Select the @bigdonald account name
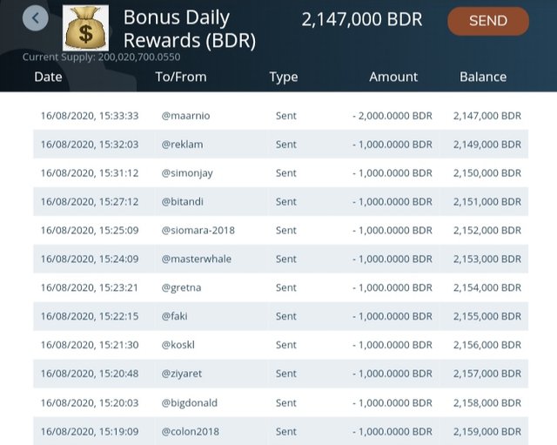 tap(190, 402)
